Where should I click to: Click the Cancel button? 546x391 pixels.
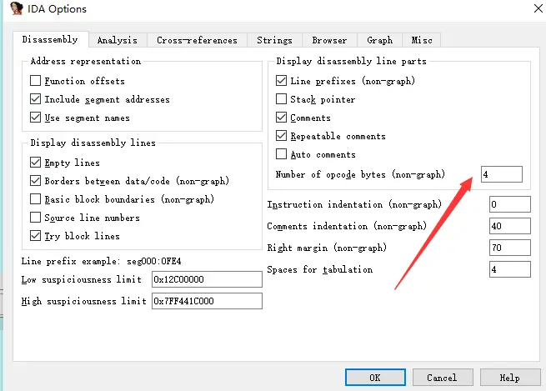[x=443, y=378]
